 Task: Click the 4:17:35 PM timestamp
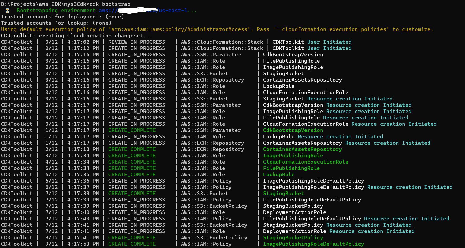[83, 175]
